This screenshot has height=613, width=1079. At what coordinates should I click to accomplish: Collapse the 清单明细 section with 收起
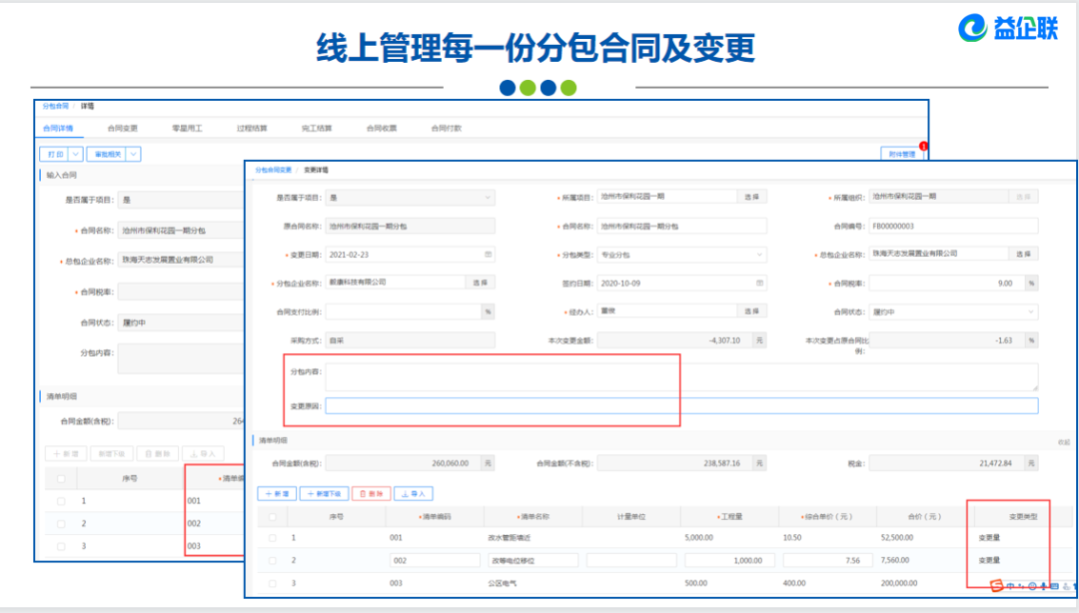pos(1064,442)
